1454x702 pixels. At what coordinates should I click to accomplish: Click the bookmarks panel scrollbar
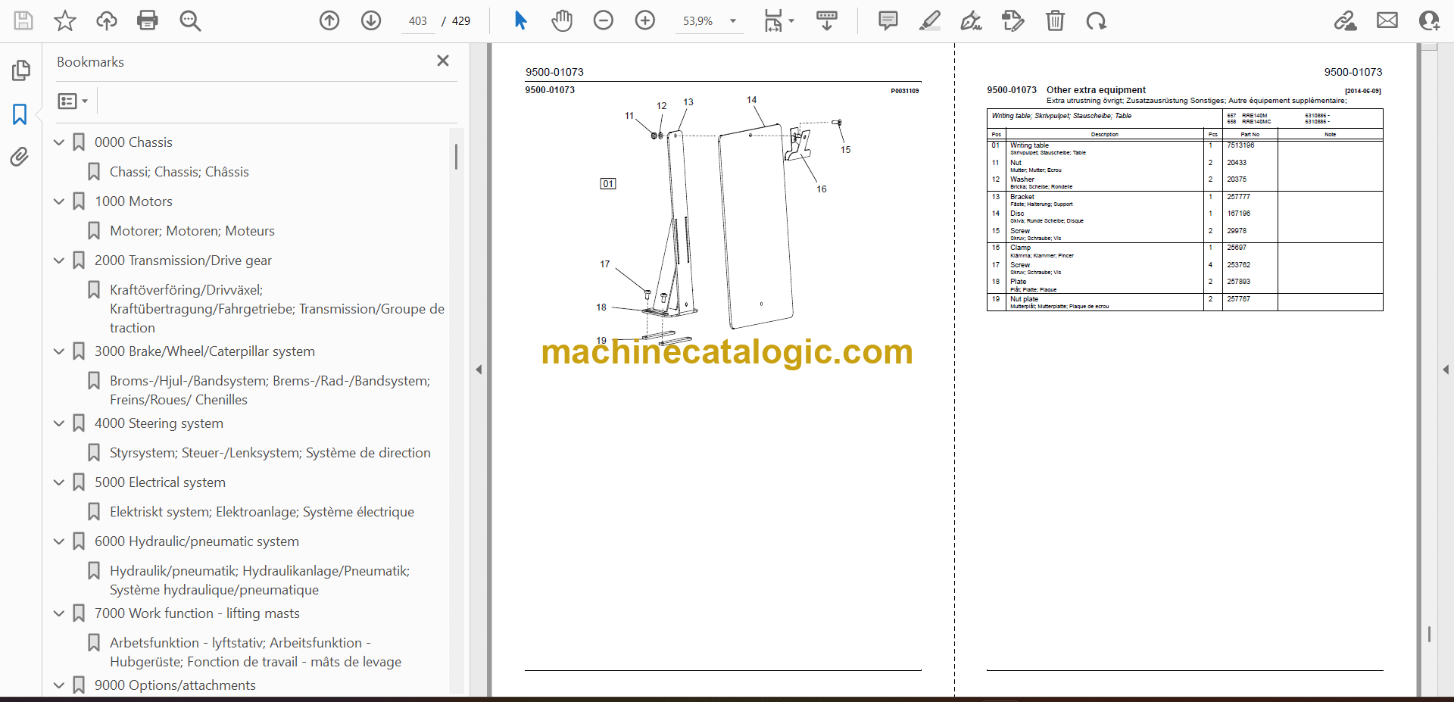[x=456, y=157]
